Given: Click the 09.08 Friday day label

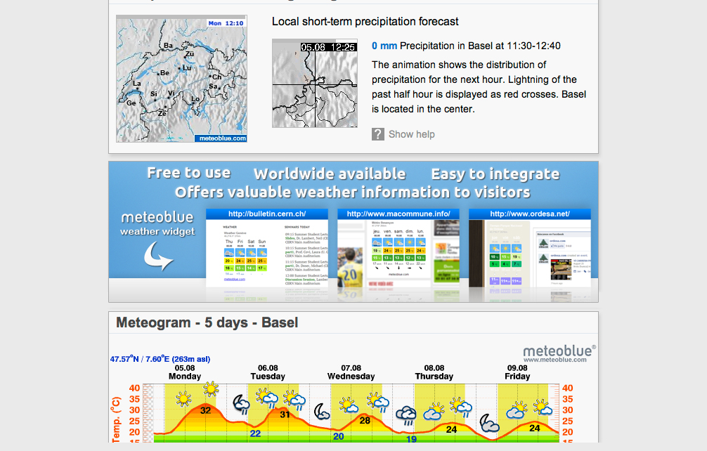Looking at the screenshot, I should coord(517,372).
